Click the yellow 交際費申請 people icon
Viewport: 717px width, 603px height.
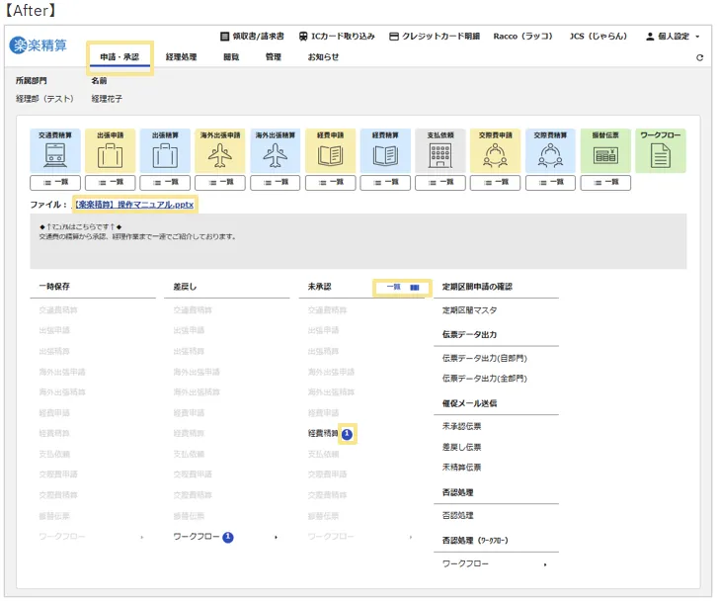pos(495,151)
